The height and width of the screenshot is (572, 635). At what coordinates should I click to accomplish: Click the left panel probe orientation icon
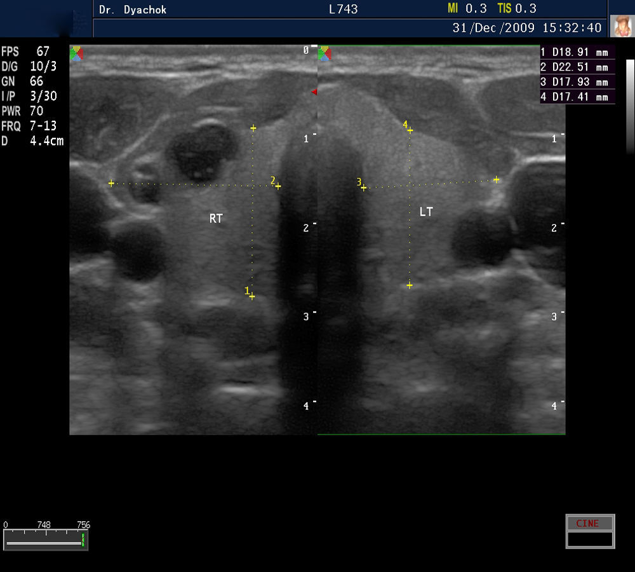point(77,53)
